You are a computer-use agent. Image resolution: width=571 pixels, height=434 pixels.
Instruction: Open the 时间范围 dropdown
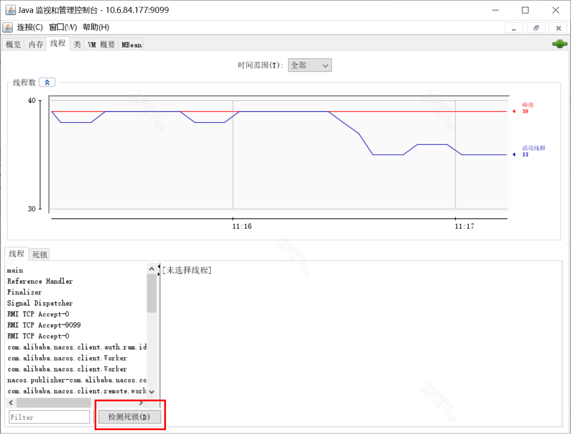coord(310,65)
